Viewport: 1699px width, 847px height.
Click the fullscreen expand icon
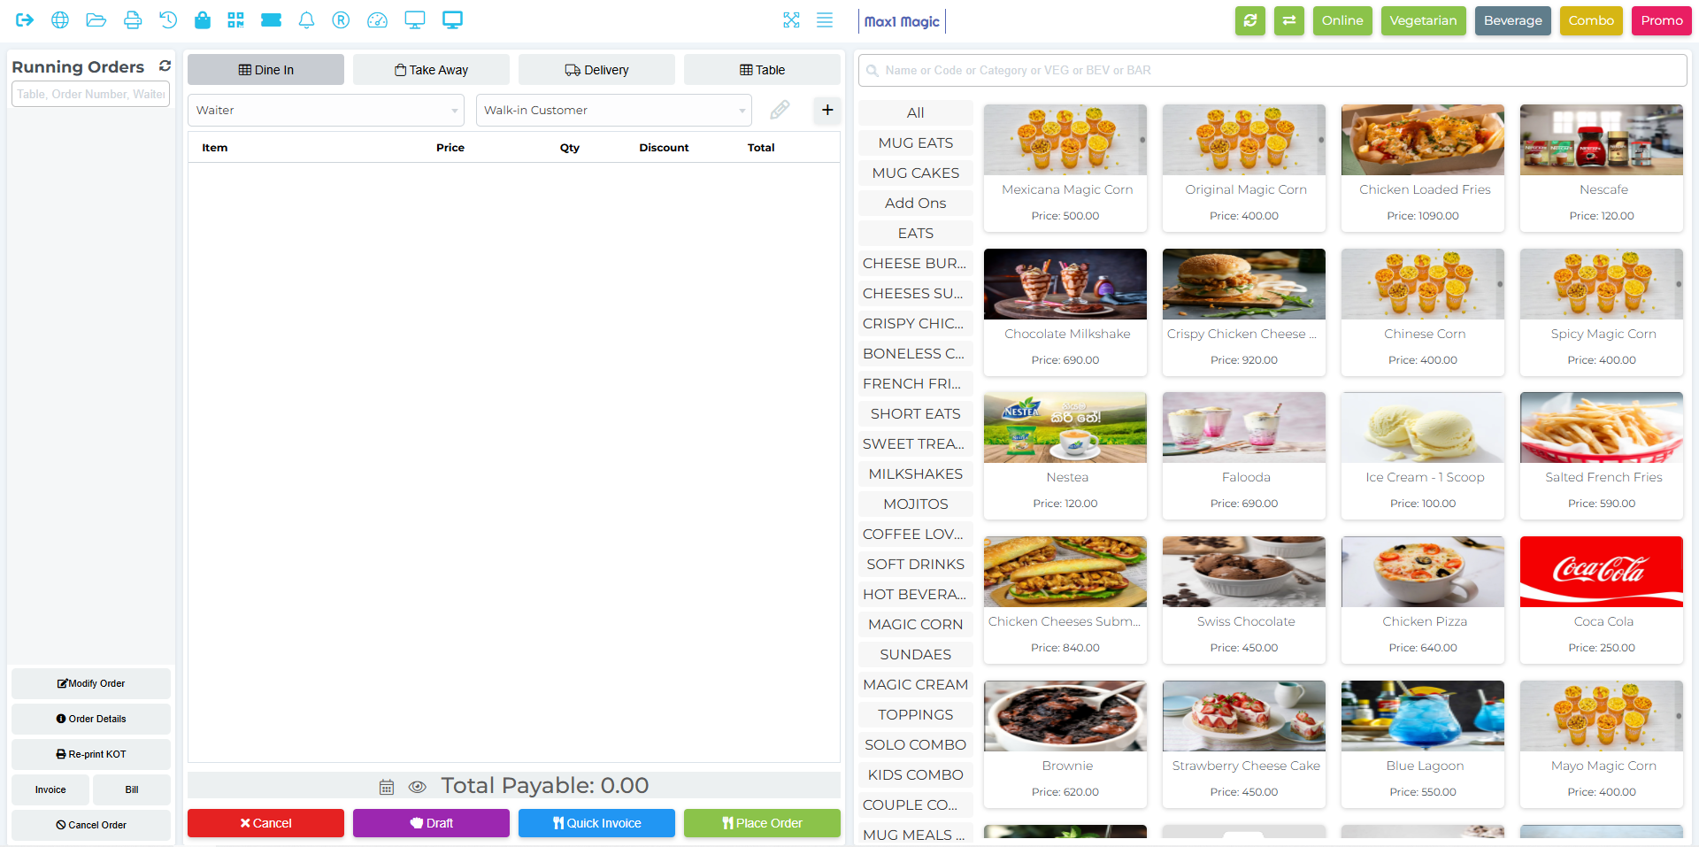point(791,20)
